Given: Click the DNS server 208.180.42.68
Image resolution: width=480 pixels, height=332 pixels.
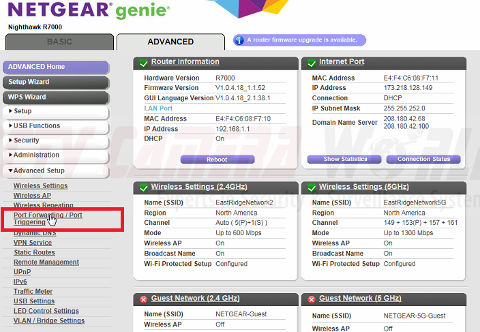Looking at the screenshot, I should tap(404, 119).
